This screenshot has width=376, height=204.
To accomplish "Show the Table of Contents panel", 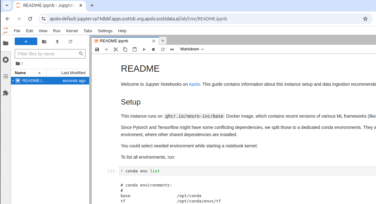I will (x=6, y=76).
